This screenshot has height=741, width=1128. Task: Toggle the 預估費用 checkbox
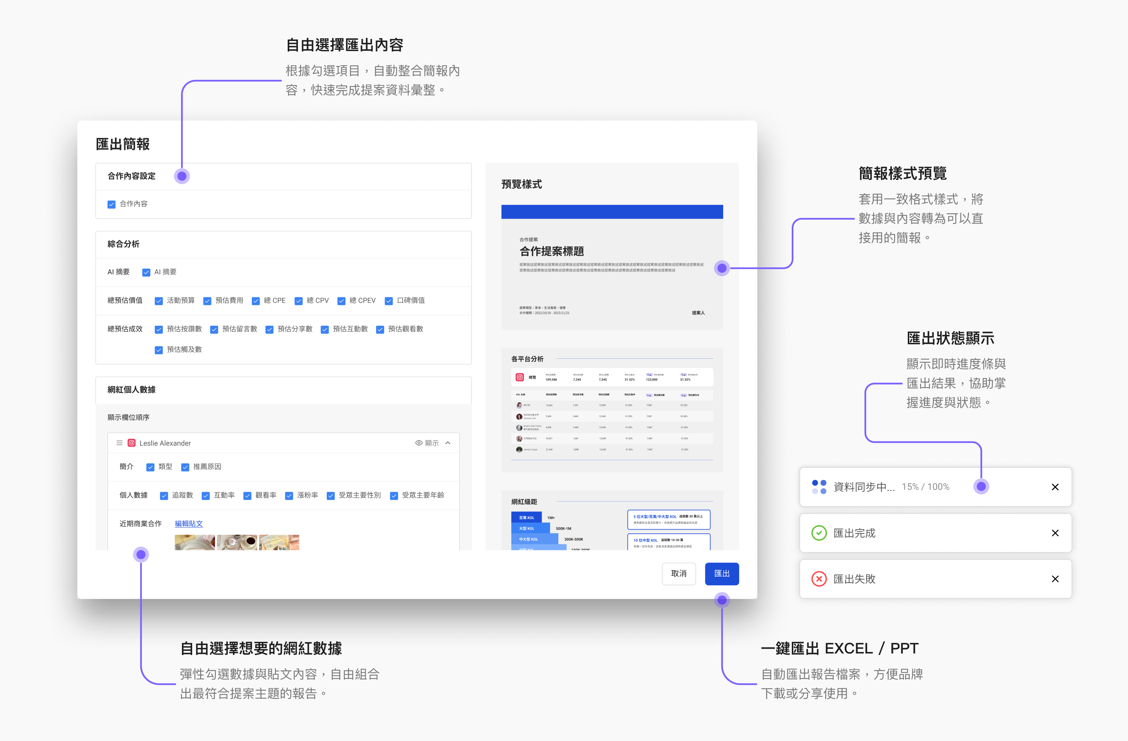click(207, 301)
